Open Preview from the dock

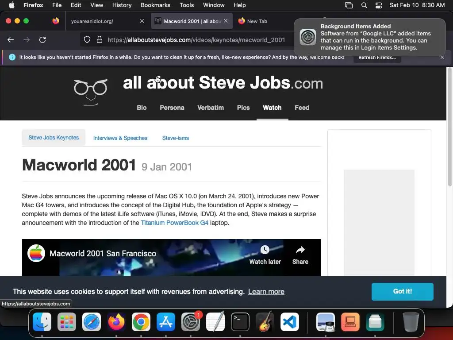point(326,322)
